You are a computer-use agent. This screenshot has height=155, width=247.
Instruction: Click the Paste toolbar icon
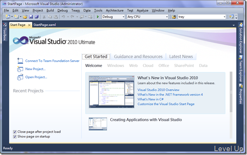(56, 17)
